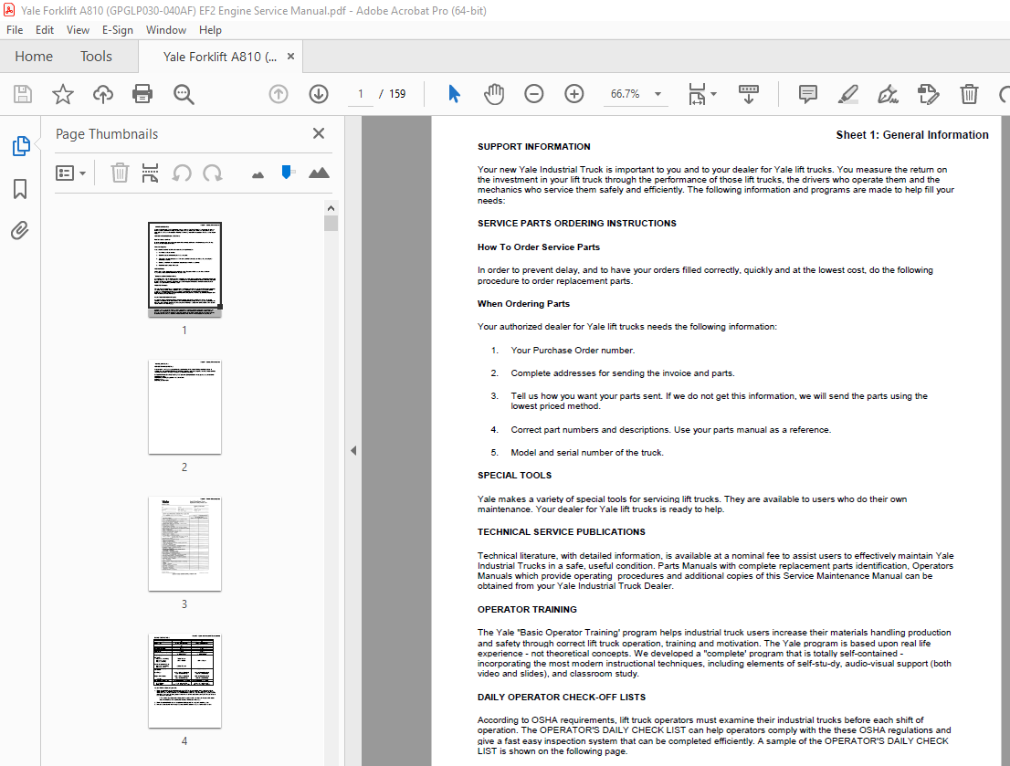Click 'How To Order Service Parts' subheading
Viewport: 1010px width, 766px height.
[539, 247]
